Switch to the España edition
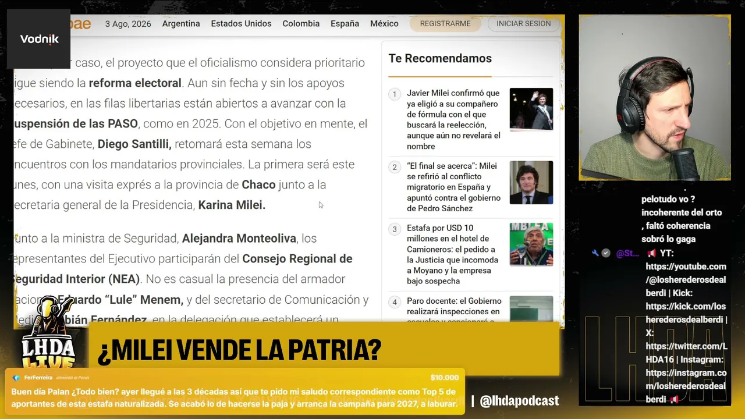 [x=345, y=24]
